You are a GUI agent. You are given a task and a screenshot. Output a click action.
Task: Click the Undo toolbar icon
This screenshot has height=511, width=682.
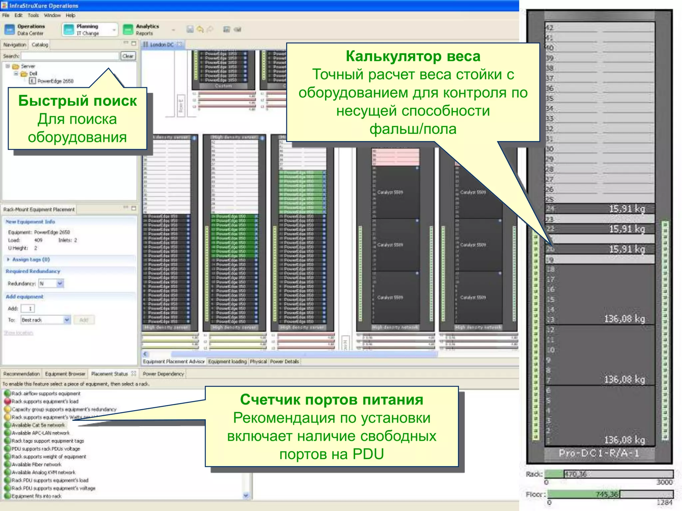[200, 29]
